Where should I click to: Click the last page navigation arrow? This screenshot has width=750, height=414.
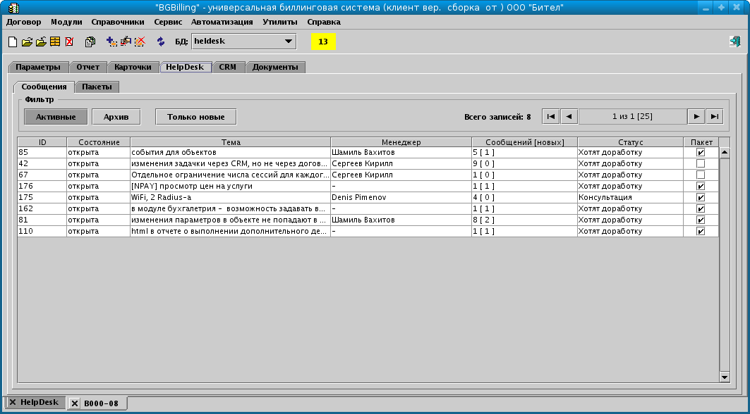(714, 116)
